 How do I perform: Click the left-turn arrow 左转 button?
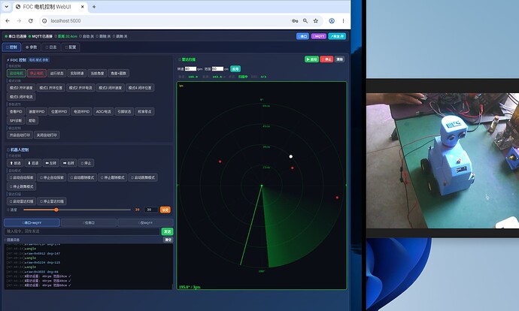(x=50, y=163)
